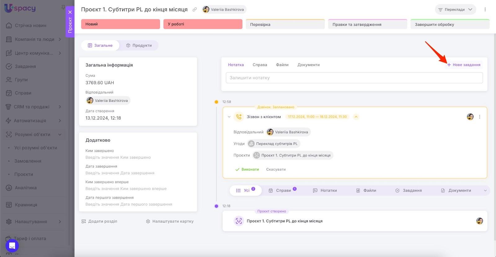Viewport: 496px width, 257px height.
Task: Select the Новий stage
Action: [121, 24]
